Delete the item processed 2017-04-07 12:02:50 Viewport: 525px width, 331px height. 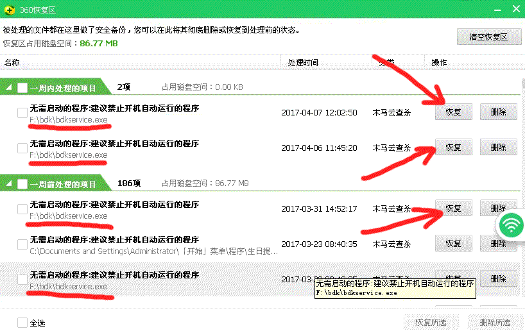pyautogui.click(x=499, y=112)
